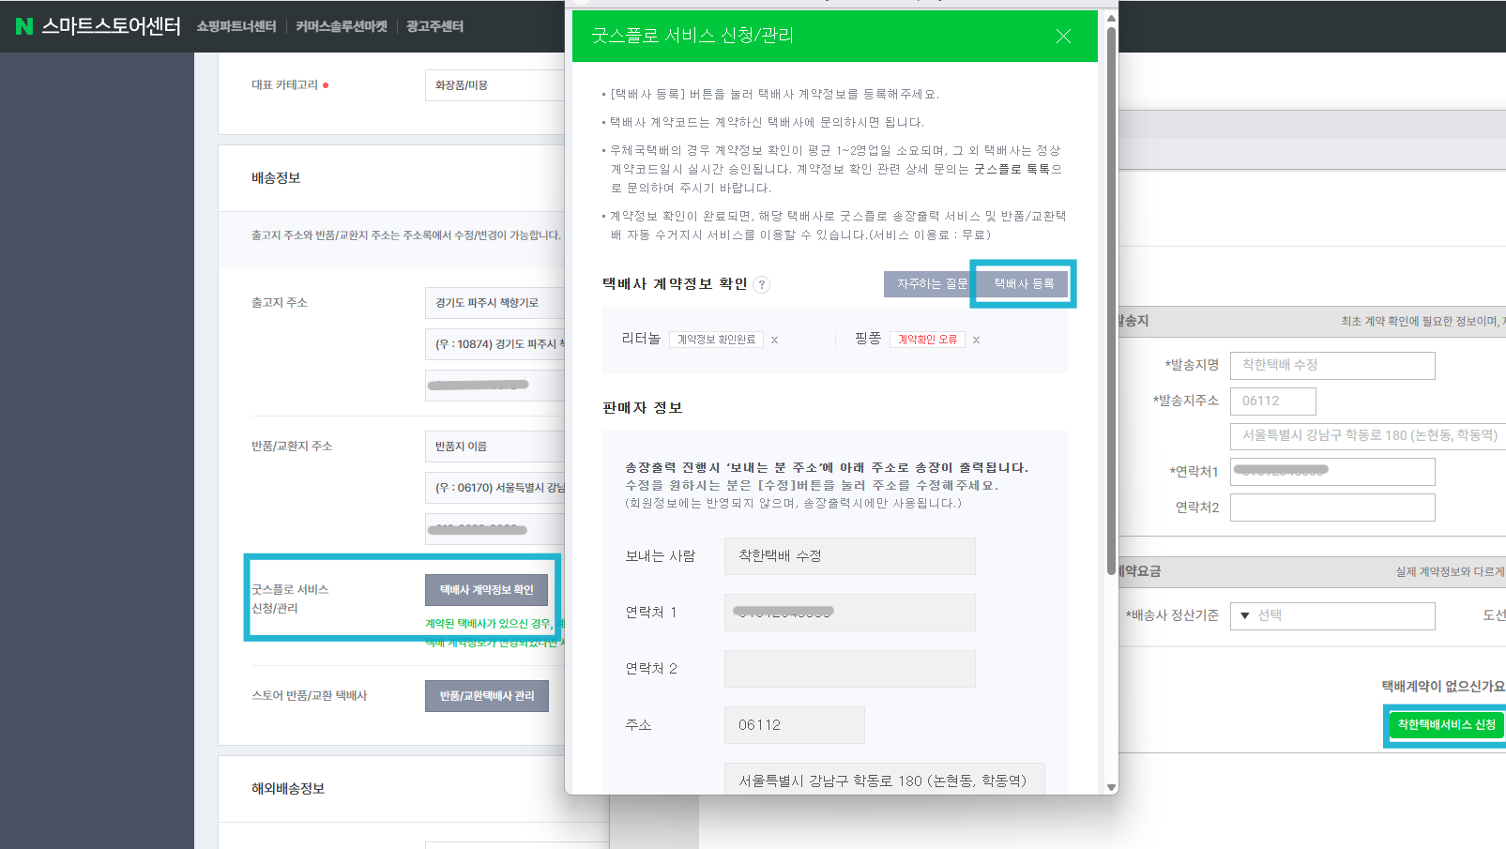Image resolution: width=1506 pixels, height=849 pixels.
Task: Click the help icon beside 택배사 계약정보 확인
Action: point(762,284)
